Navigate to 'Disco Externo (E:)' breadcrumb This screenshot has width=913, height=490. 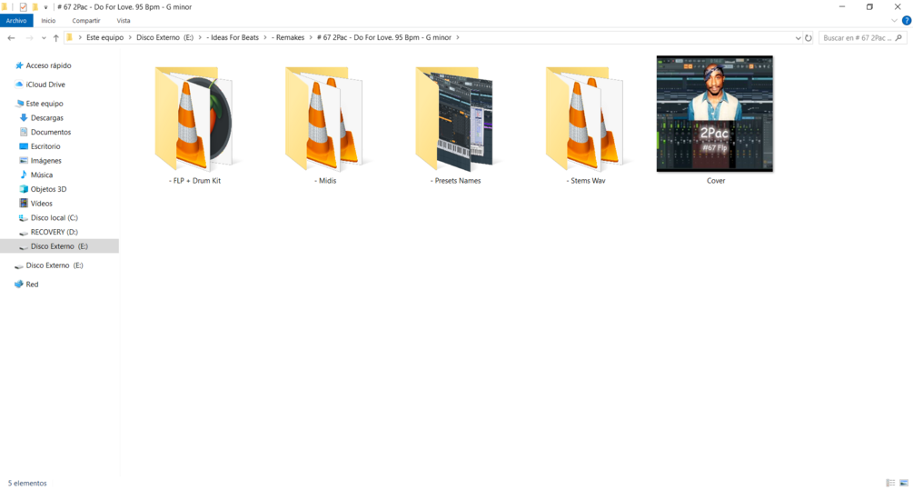click(x=164, y=37)
